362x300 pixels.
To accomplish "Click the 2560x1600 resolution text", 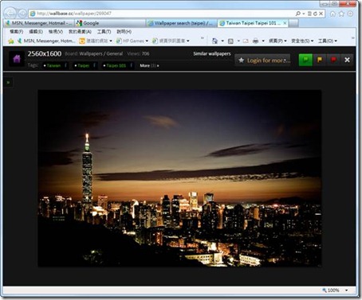I will pos(45,53).
